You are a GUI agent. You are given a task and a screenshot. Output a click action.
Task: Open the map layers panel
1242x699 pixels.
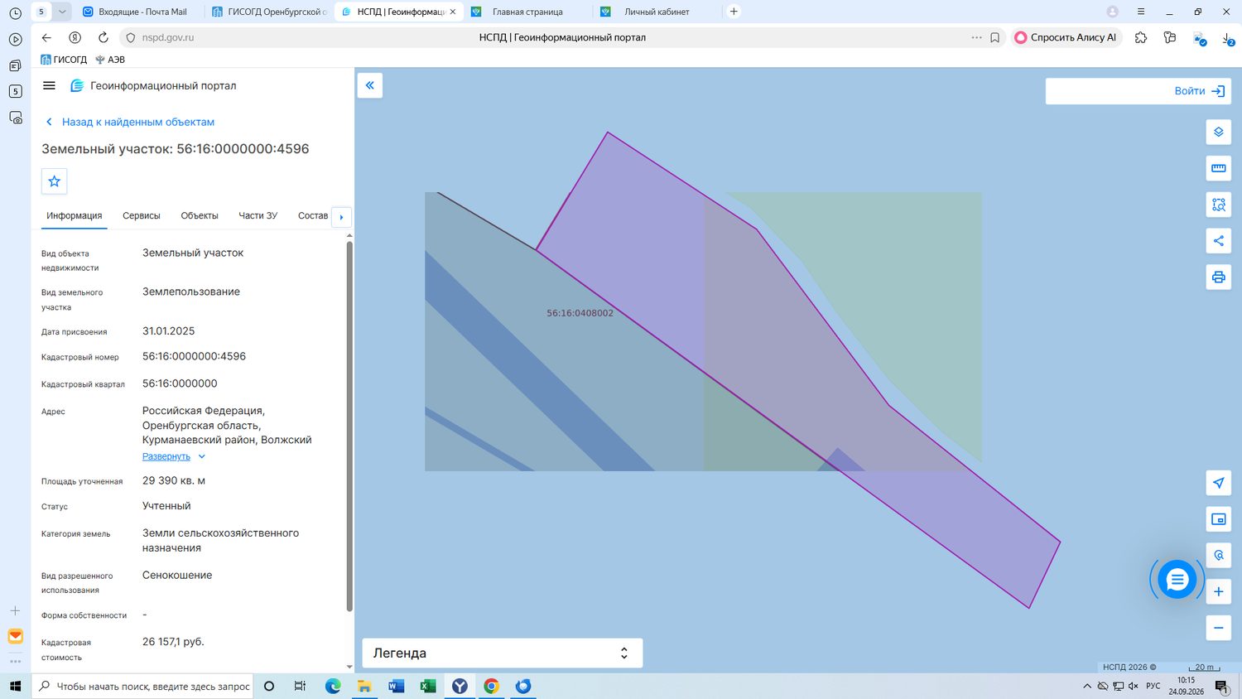click(x=1218, y=132)
